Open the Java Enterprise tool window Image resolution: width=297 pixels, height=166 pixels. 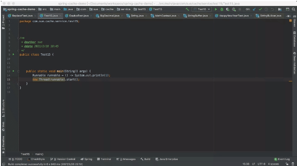(167, 159)
